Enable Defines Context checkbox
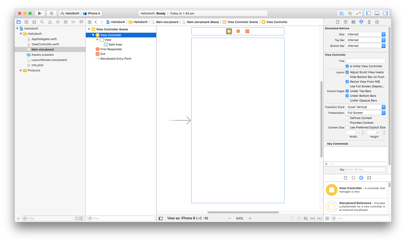This screenshot has height=243, width=406. tap(347, 118)
